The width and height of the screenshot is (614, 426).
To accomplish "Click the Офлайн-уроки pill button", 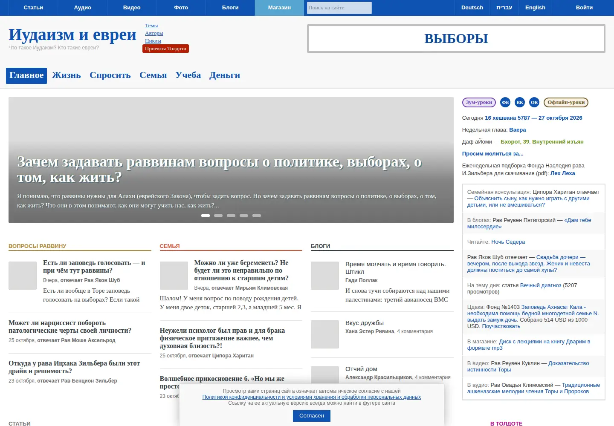I will (x=566, y=102).
